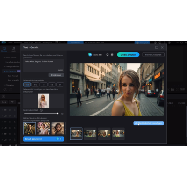Click the second tag icon below the media tree
This screenshot has height=187, width=187.
tap(10, 89)
